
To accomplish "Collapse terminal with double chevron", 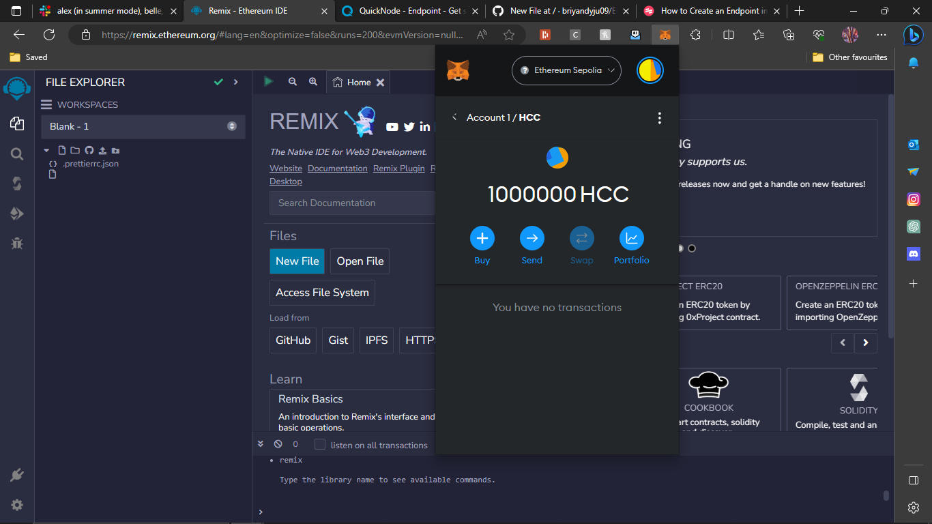I will pyautogui.click(x=261, y=444).
